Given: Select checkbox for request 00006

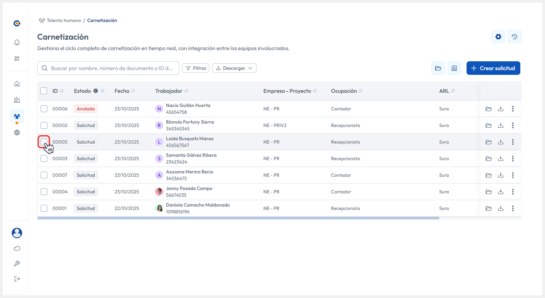Looking at the screenshot, I should pos(44,109).
